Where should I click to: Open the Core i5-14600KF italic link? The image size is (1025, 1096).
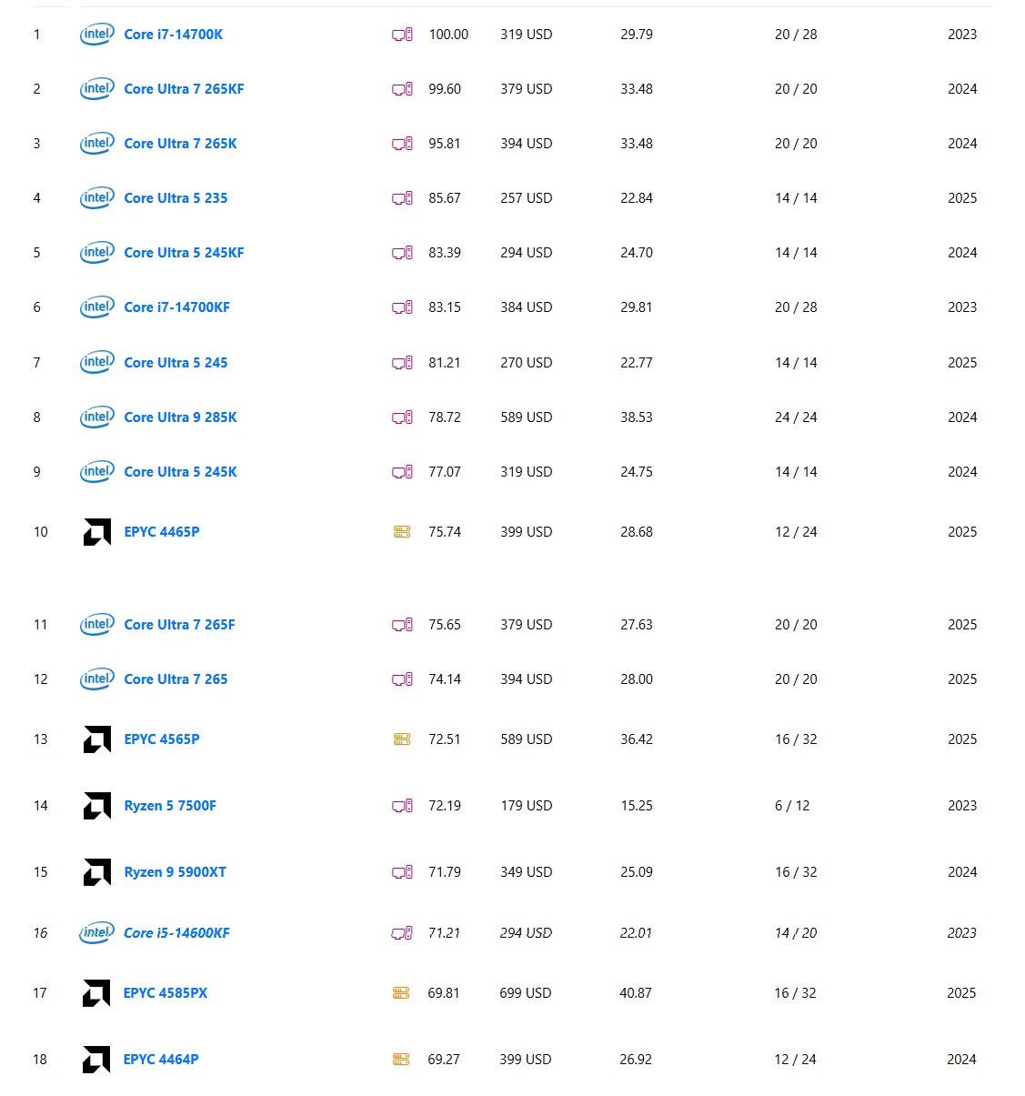click(176, 933)
